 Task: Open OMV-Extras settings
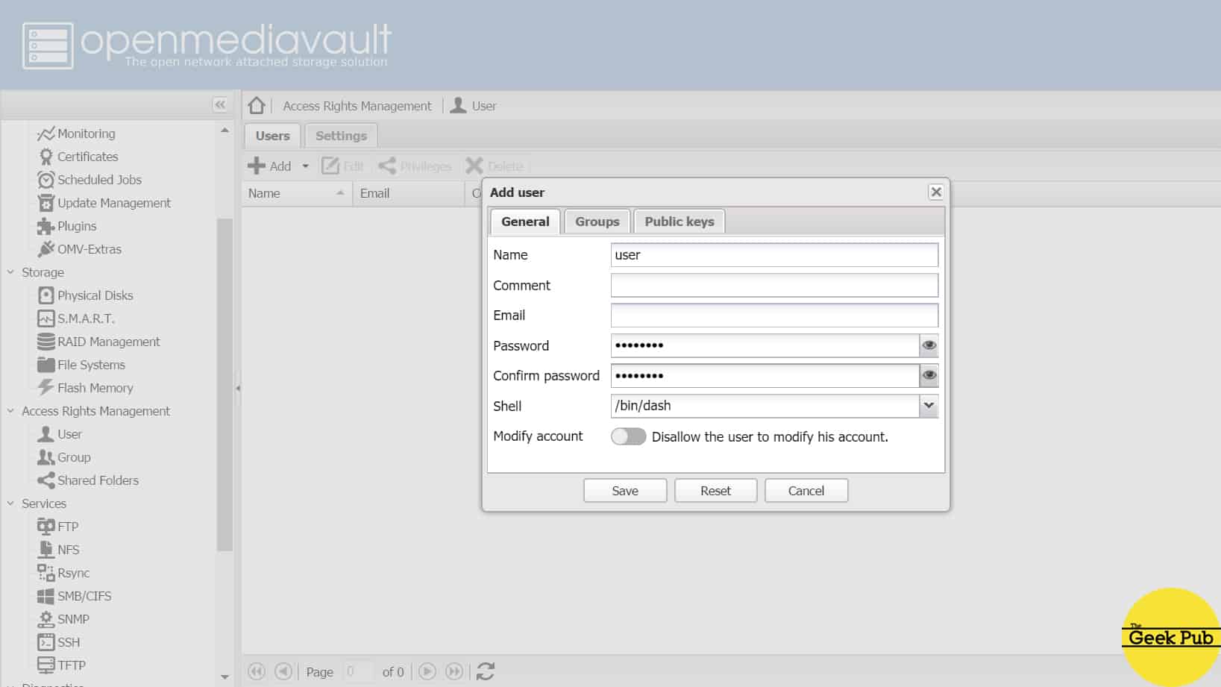coord(80,249)
